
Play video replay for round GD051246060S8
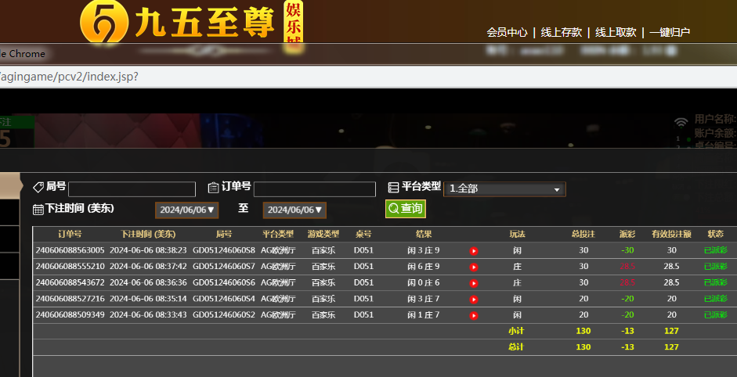474,251
